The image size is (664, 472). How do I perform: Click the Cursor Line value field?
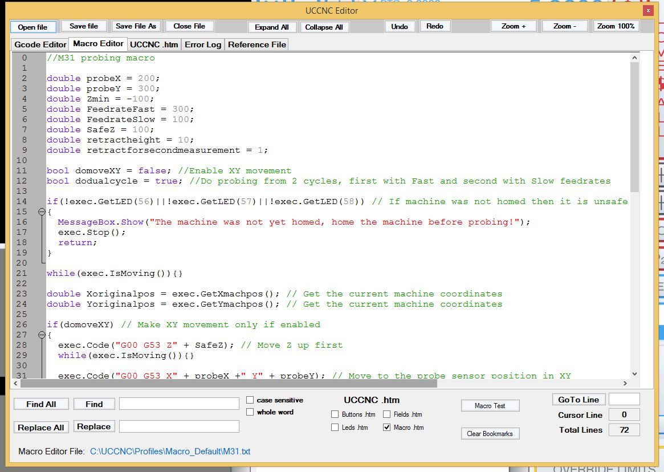point(624,415)
